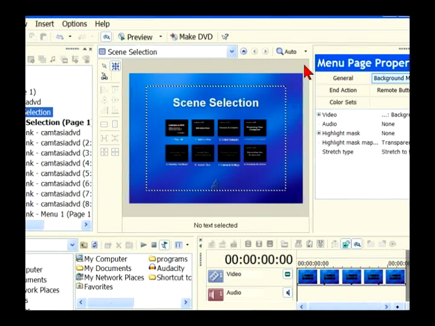435x326 pixels.
Task: Click the End Action properties button
Action: 343,91
